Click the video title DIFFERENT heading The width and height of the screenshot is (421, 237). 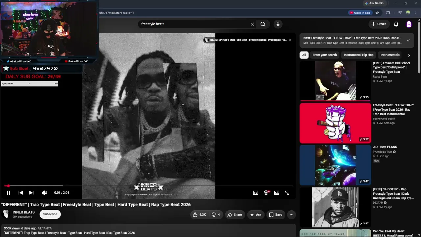tap(96, 205)
